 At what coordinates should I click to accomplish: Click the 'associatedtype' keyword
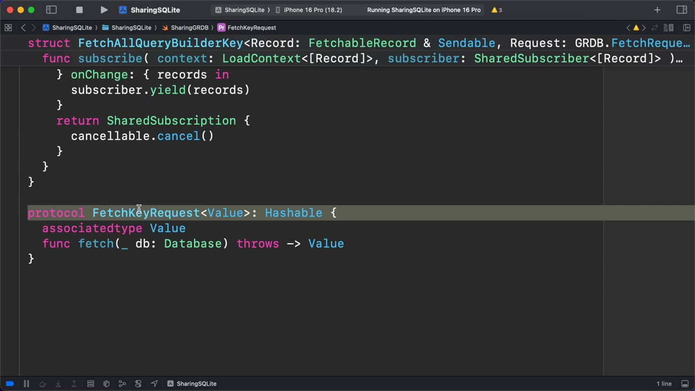point(92,228)
